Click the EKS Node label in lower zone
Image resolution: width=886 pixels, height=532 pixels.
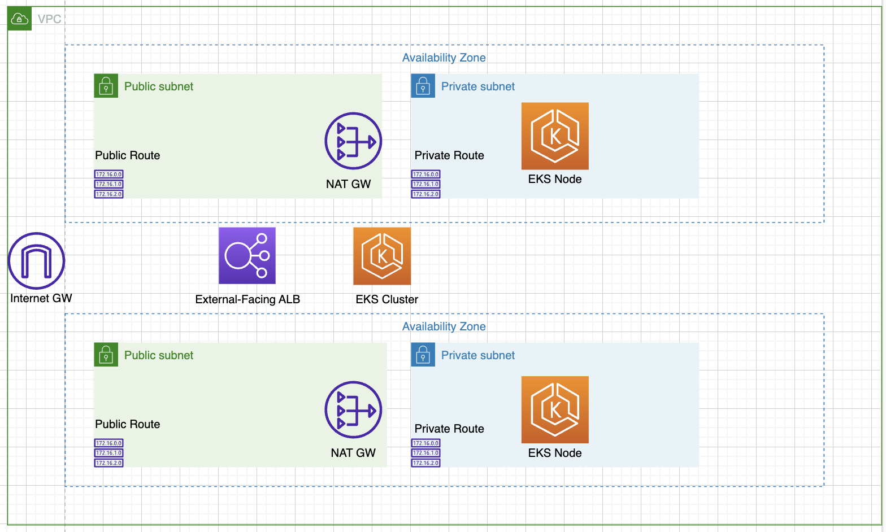[555, 453]
